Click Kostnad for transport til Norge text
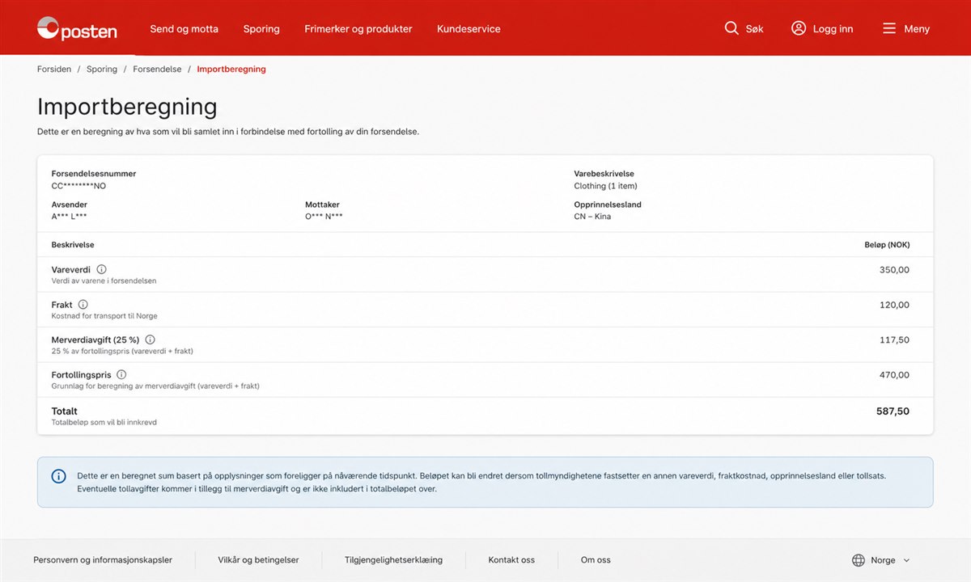 (x=104, y=316)
